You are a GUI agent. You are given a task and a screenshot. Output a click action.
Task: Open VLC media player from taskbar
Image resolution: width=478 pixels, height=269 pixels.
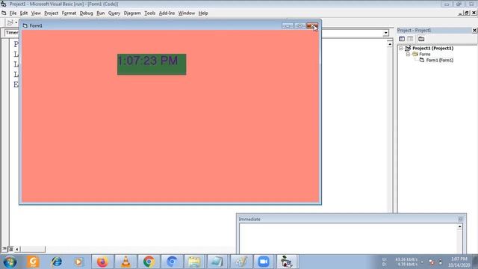click(125, 262)
